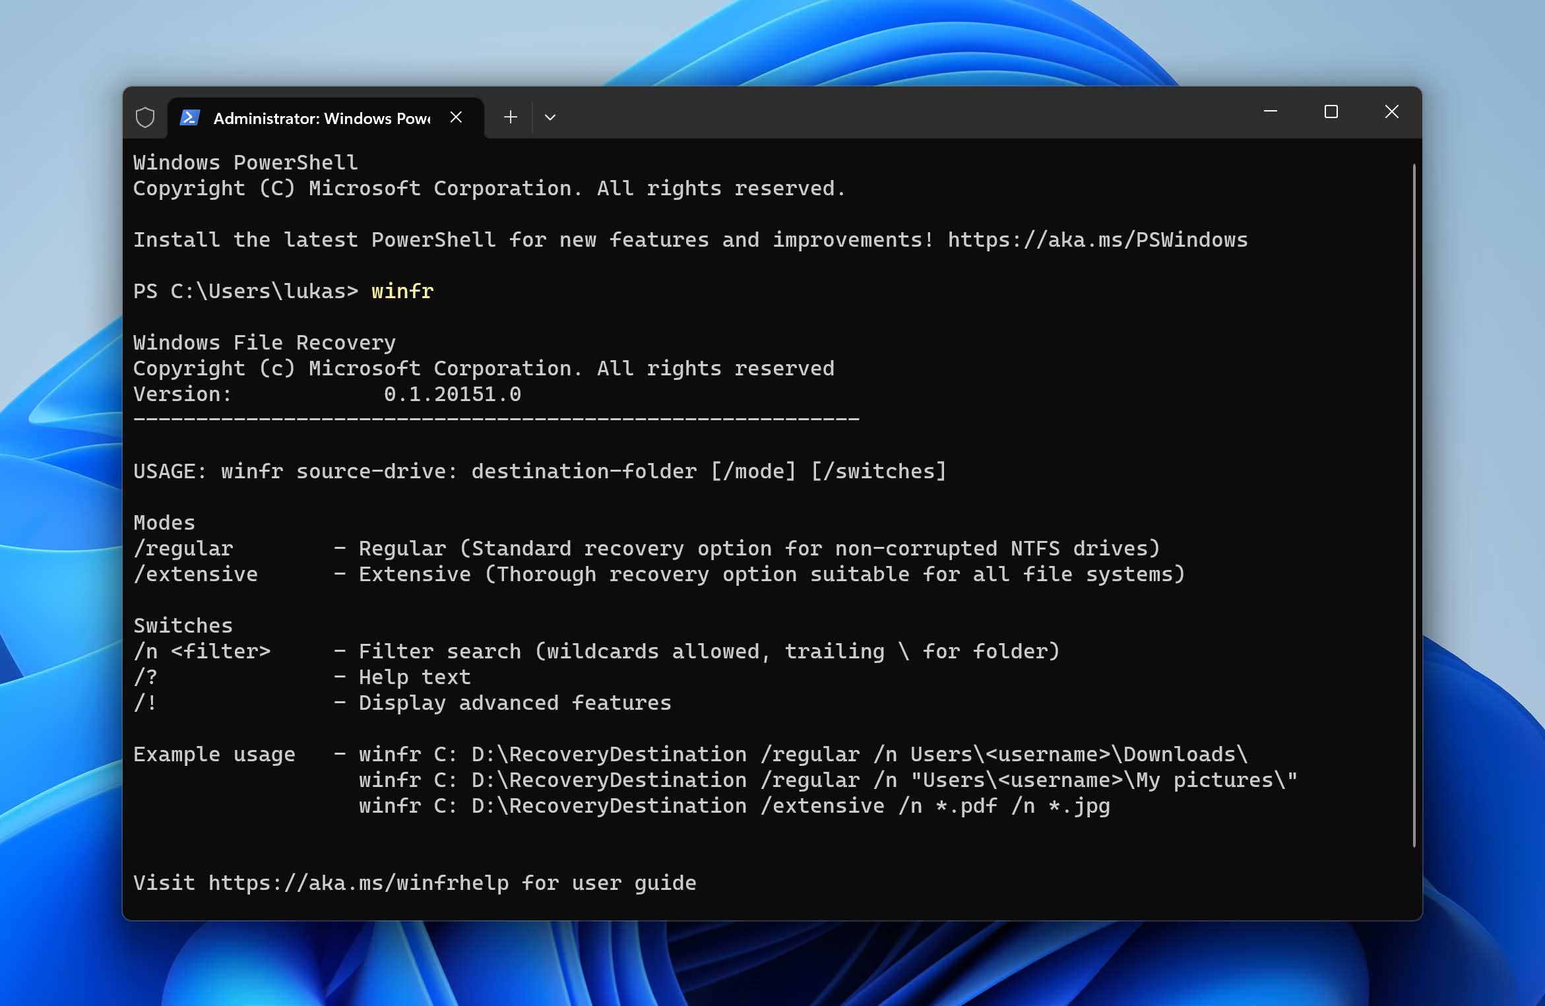Image resolution: width=1545 pixels, height=1006 pixels.
Task: Click the Example usage label
Action: click(214, 754)
